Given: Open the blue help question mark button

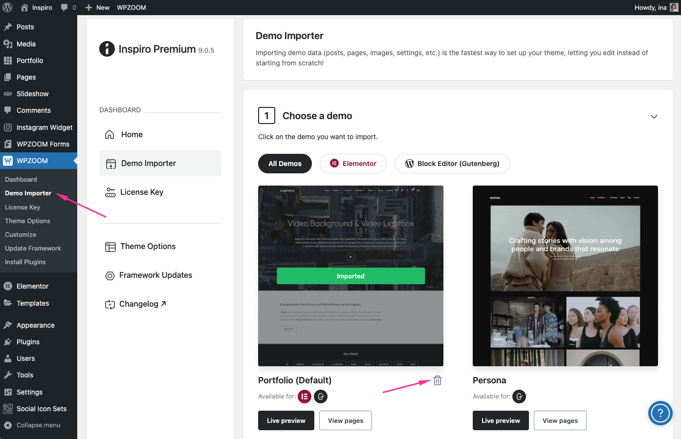Looking at the screenshot, I should 660,413.
